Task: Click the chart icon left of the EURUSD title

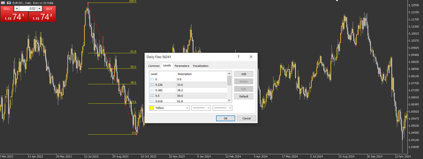Action: [x=9, y=3]
